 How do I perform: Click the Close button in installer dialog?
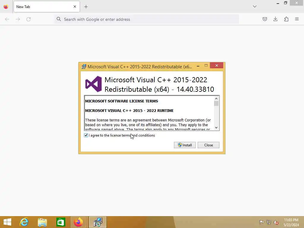(208, 145)
